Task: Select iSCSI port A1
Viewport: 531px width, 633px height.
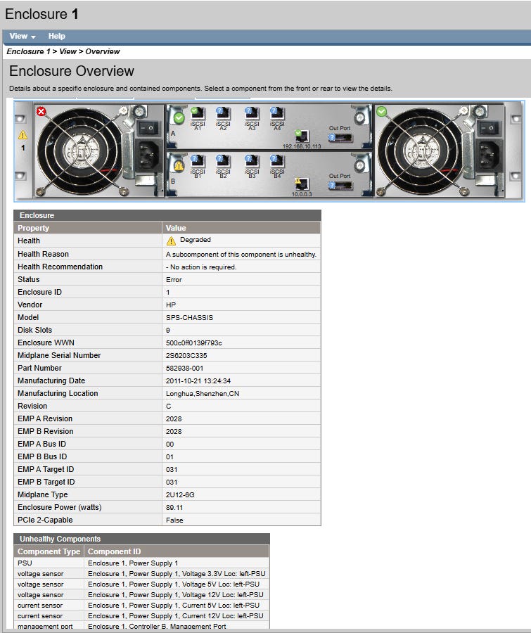Action: [198, 114]
